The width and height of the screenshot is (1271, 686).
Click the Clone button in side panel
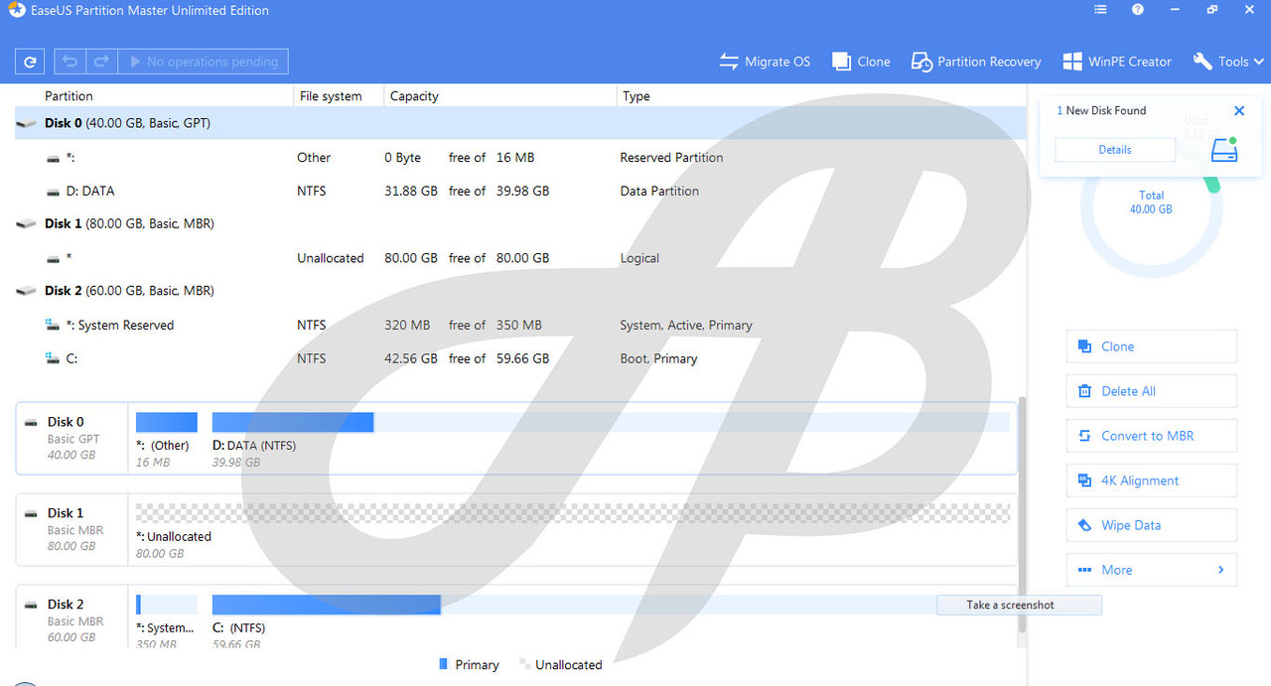1151,346
